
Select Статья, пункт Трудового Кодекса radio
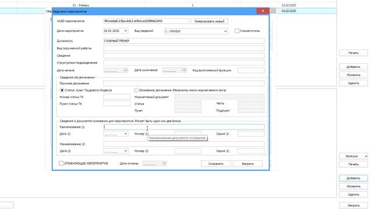(62, 91)
